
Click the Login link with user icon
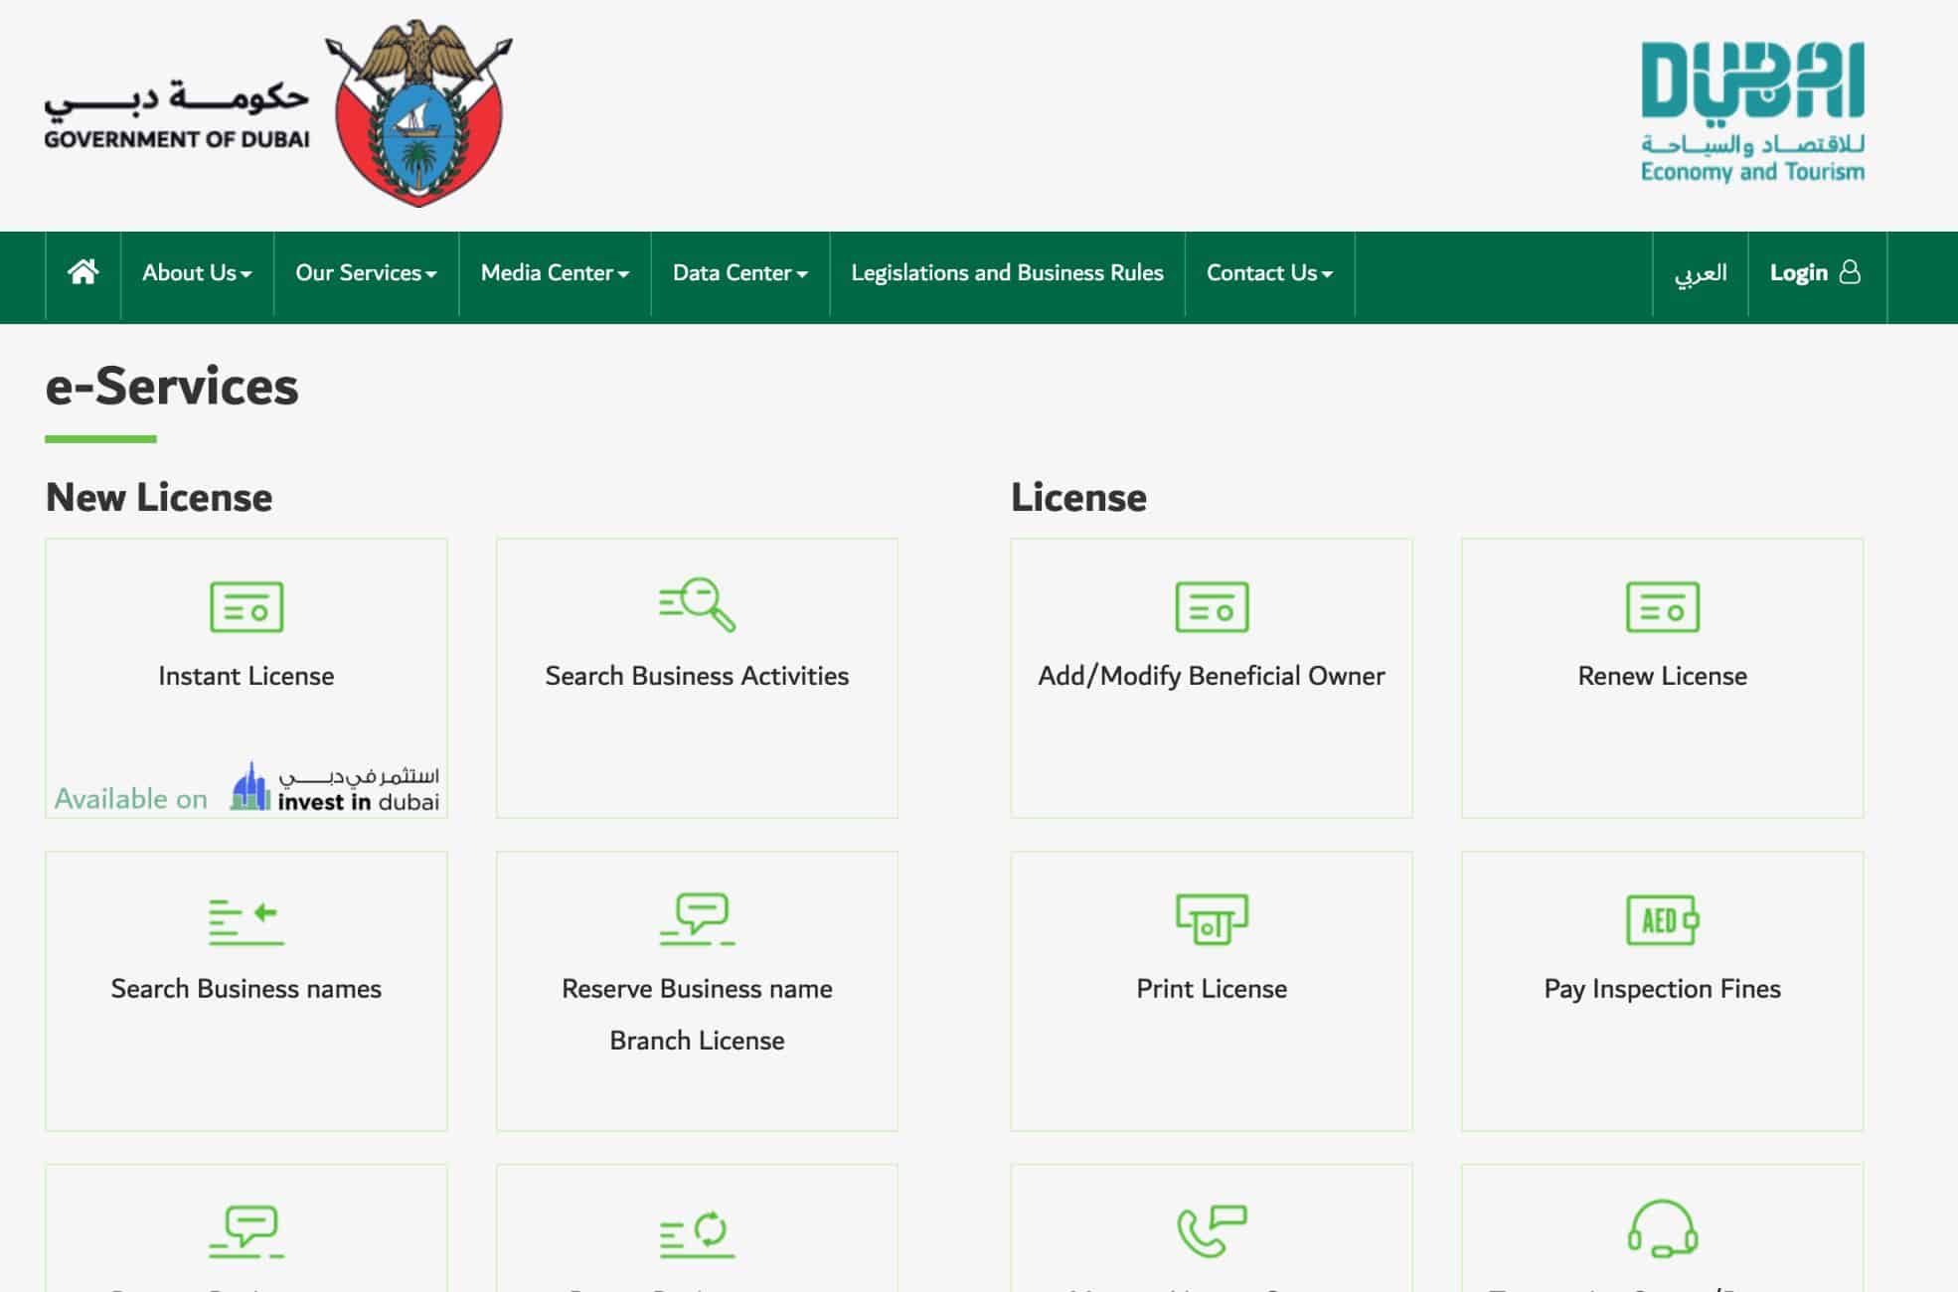coord(1816,272)
